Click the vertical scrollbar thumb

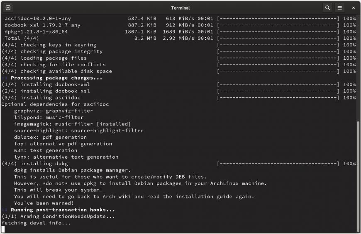click(358, 176)
